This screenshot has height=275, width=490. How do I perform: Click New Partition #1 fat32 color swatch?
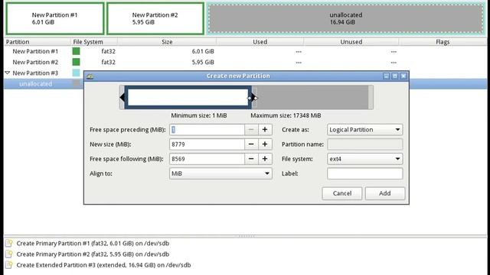[x=76, y=51]
